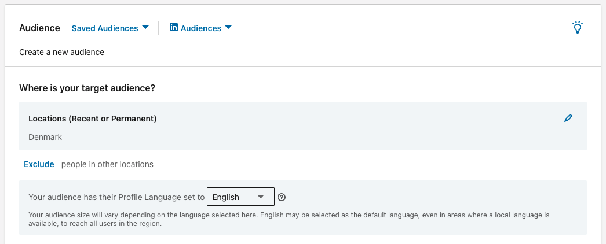Click the Locations (Recent or Permanent) heading
Viewport: 606px width, 244px height.
(93, 119)
